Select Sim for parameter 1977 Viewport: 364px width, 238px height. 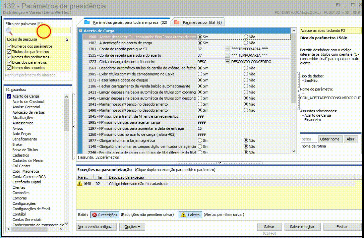point(200,140)
